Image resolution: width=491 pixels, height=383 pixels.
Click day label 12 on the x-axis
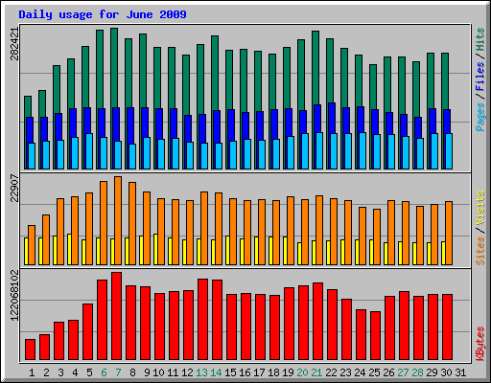(187, 372)
